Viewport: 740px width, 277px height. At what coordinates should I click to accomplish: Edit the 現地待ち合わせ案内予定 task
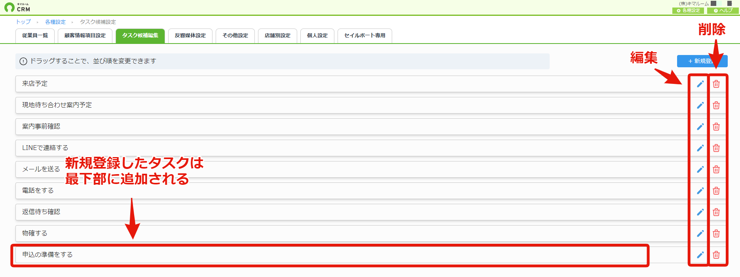coord(700,105)
